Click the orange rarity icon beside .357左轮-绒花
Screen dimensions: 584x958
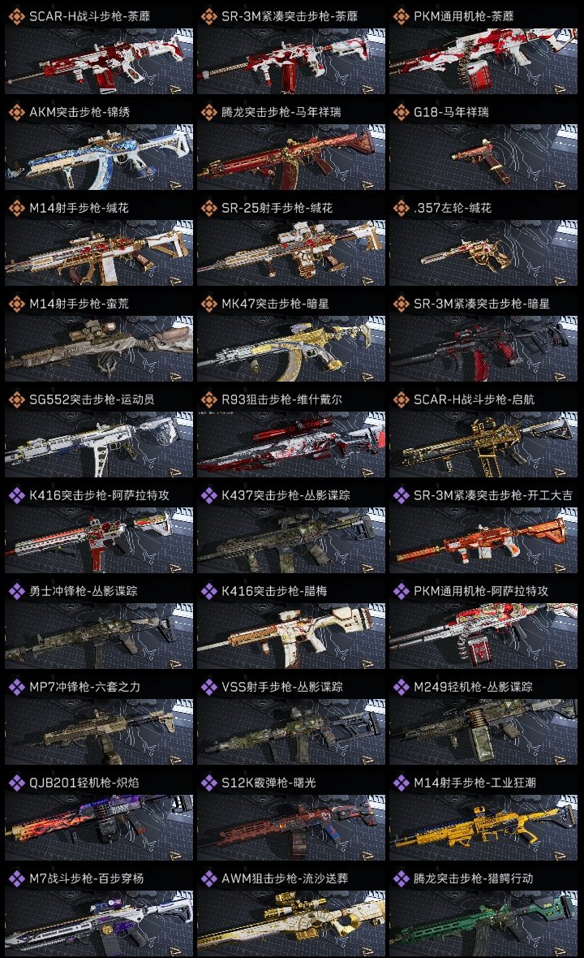(x=401, y=209)
